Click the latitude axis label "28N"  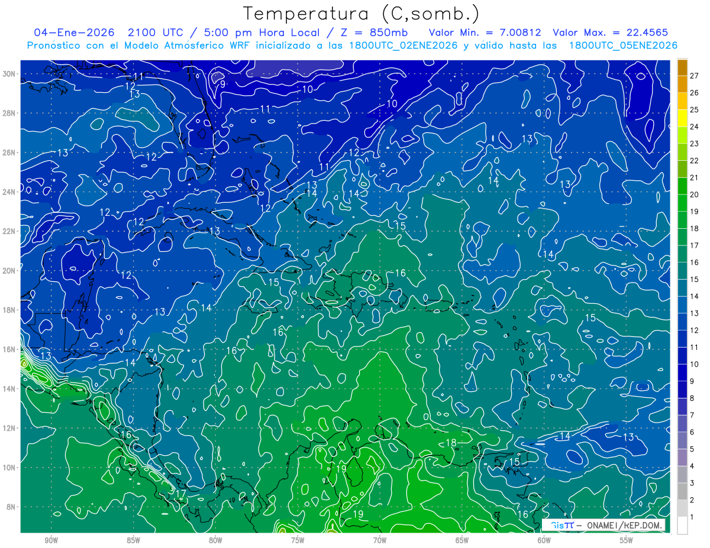(x=10, y=113)
